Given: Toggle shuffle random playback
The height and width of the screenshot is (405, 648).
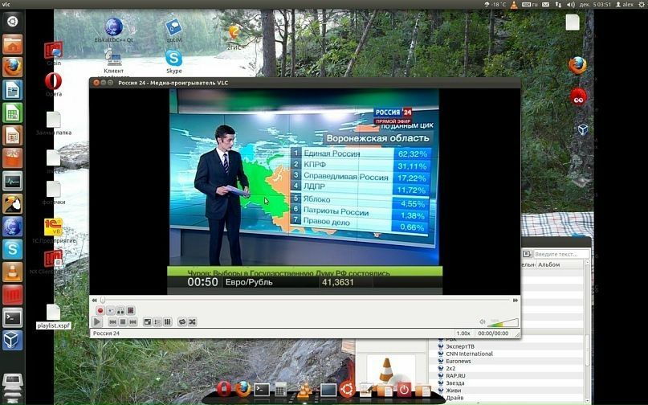Looking at the screenshot, I should tap(192, 322).
